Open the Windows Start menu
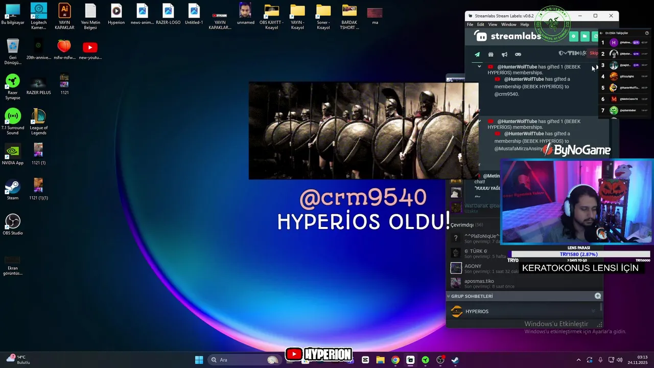This screenshot has width=654, height=368. 199,360
